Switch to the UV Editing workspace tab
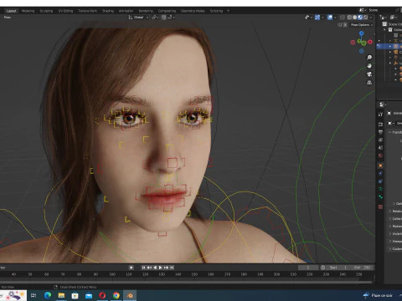Image resolution: width=402 pixels, height=301 pixels. 65,11
